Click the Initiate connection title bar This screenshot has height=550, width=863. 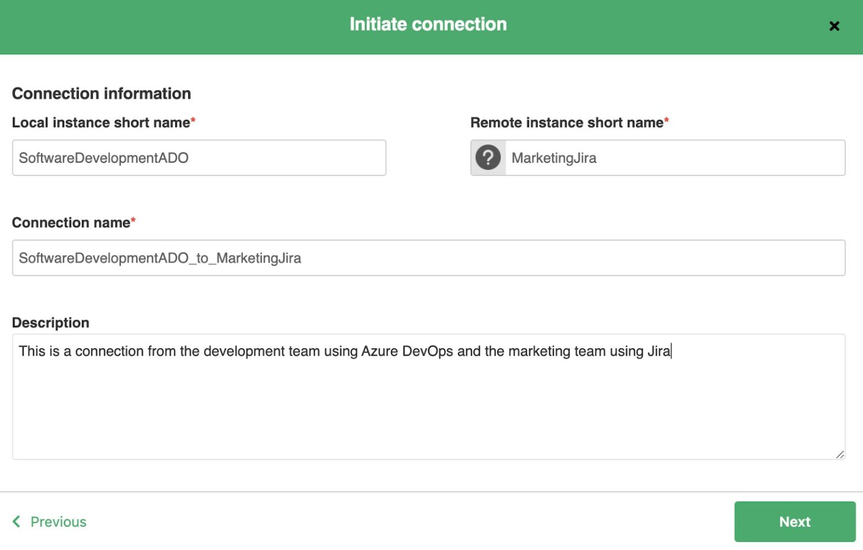[x=428, y=24]
